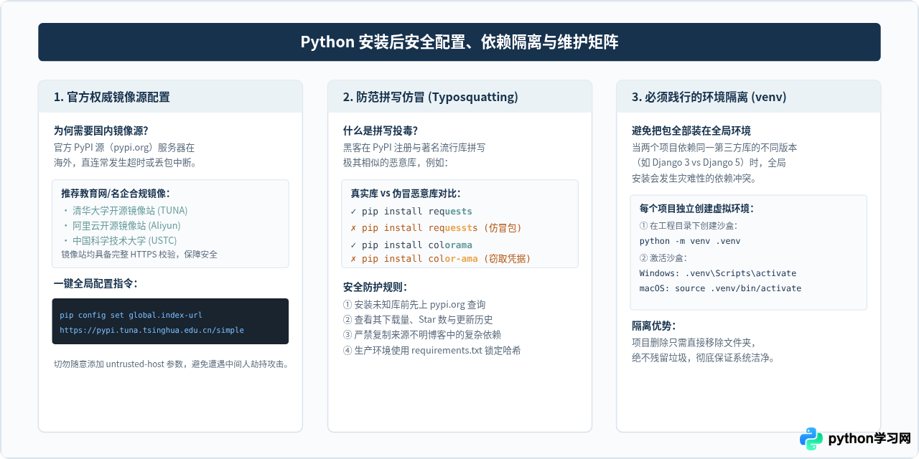Click the label '推荐教育网/名企合规镜像:'
The width and height of the screenshot is (919, 459).
coord(116,193)
